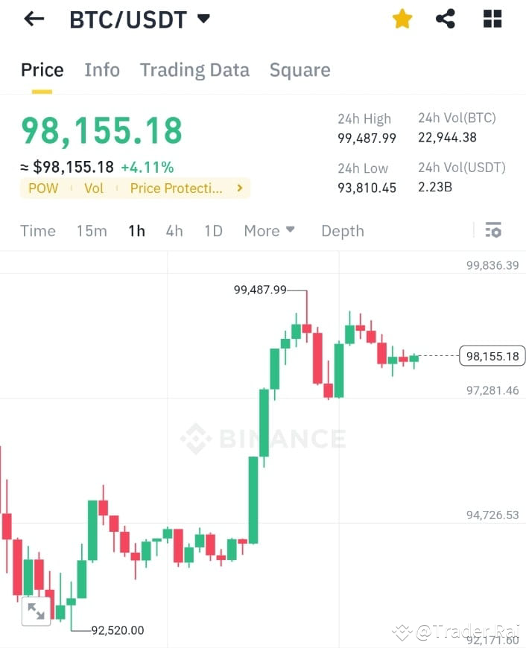The image size is (526, 648).
Task: Tap the current price label 98,155.18 on the chart
Action: [x=492, y=356]
